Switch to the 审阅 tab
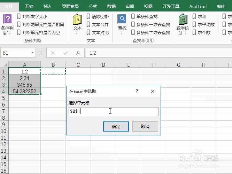Image resolution: width=232 pixels, height=174 pixels. click(x=130, y=6)
